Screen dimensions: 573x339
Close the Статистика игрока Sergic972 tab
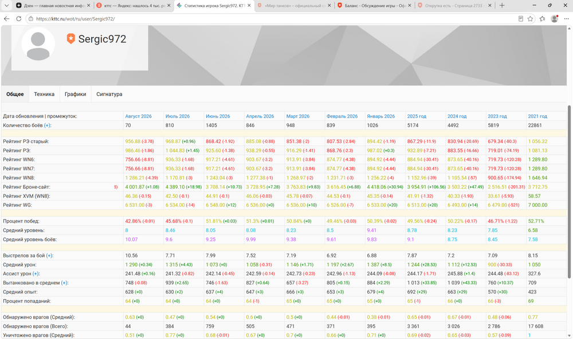click(249, 6)
